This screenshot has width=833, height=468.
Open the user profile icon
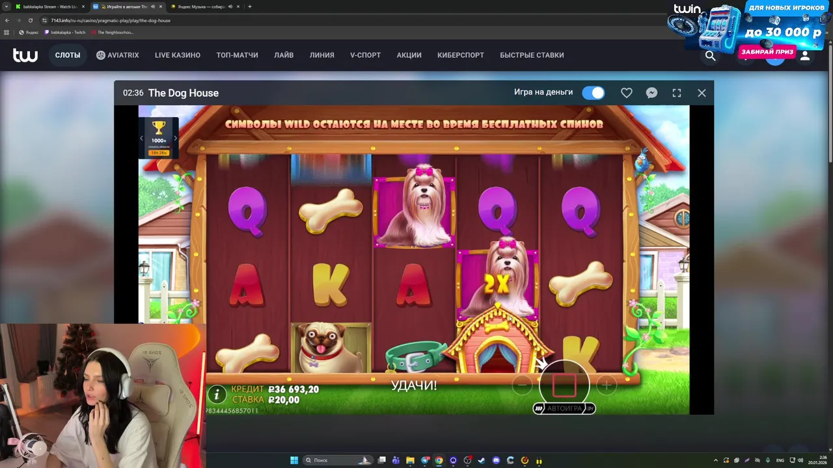pyautogui.click(x=805, y=56)
